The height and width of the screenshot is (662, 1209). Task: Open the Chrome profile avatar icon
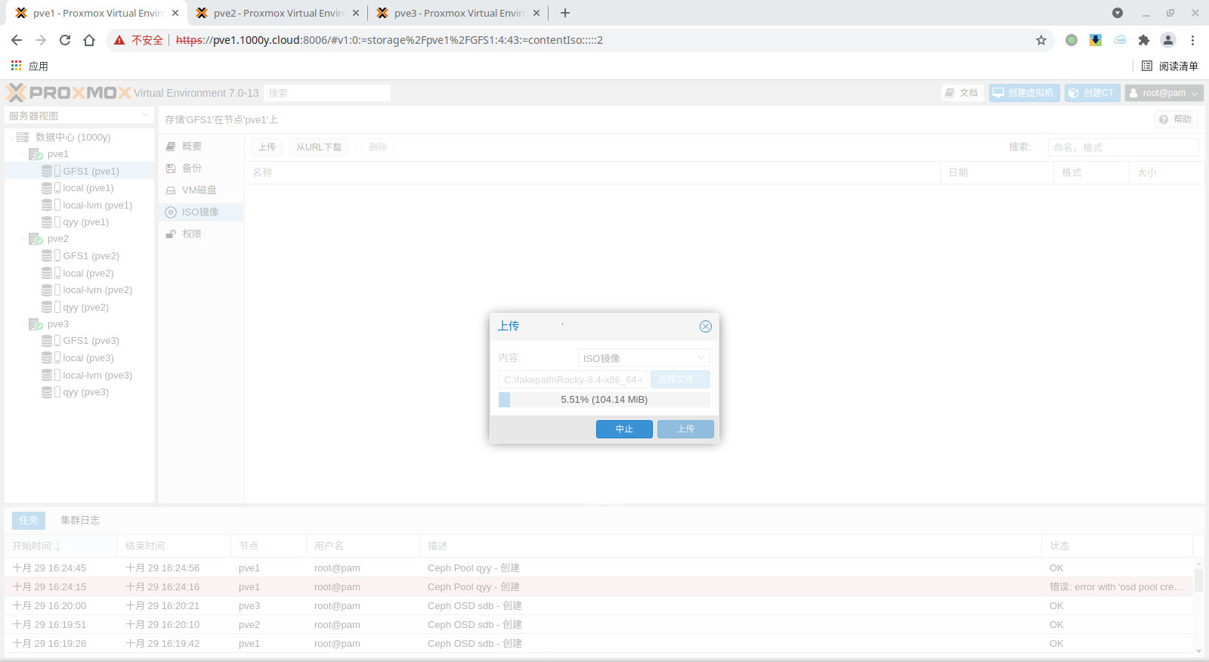[1168, 40]
